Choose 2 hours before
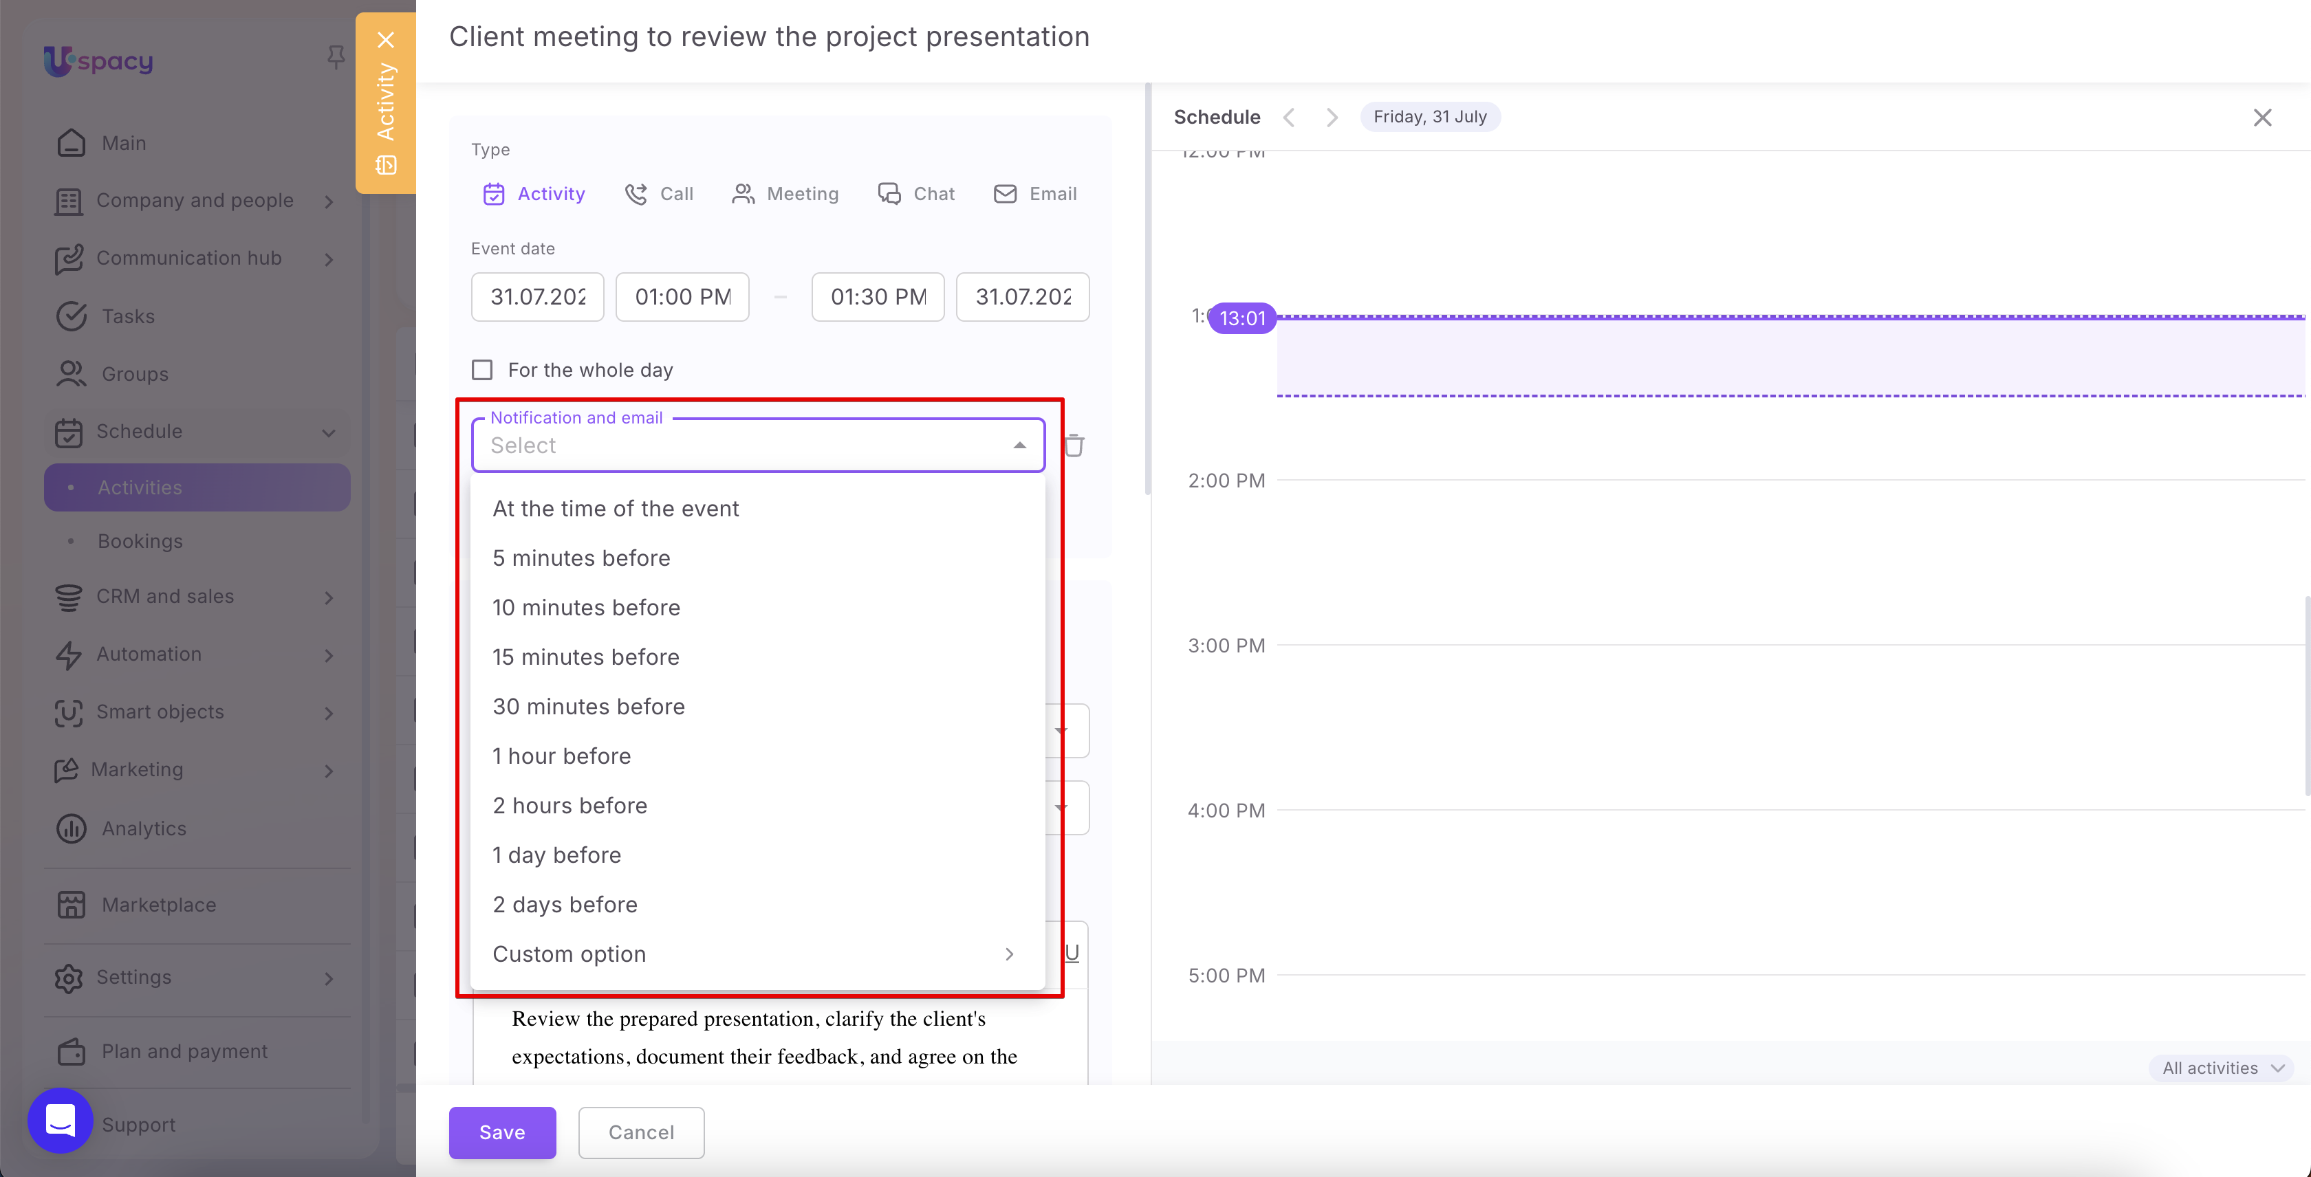 (x=758, y=805)
